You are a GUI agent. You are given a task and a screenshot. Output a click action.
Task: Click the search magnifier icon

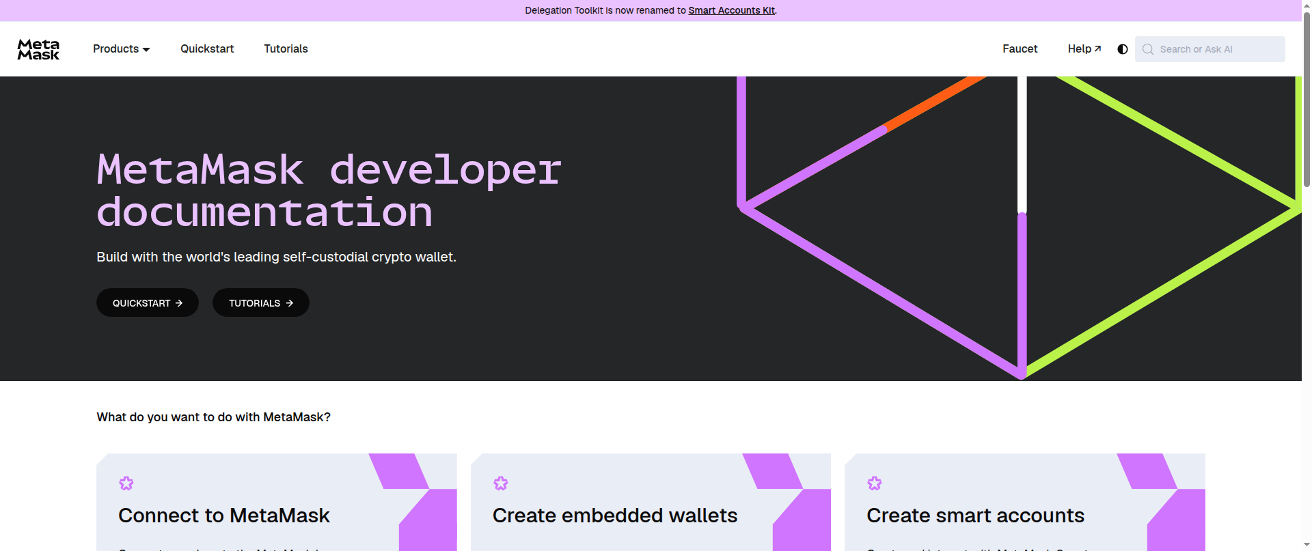click(x=1148, y=49)
